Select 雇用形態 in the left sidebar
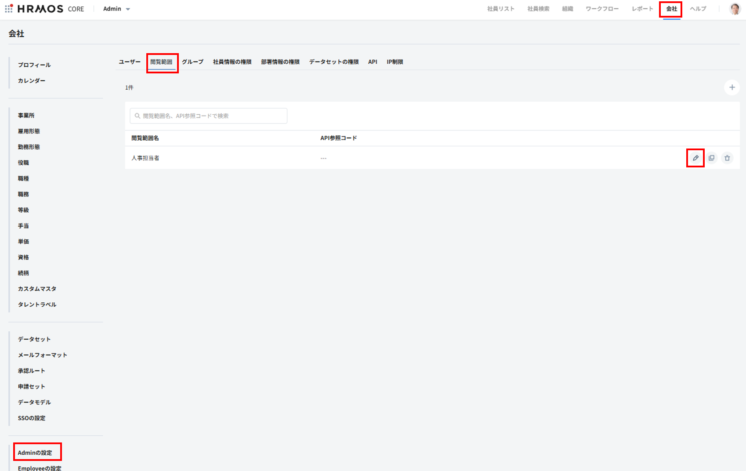The image size is (746, 471). click(x=29, y=131)
